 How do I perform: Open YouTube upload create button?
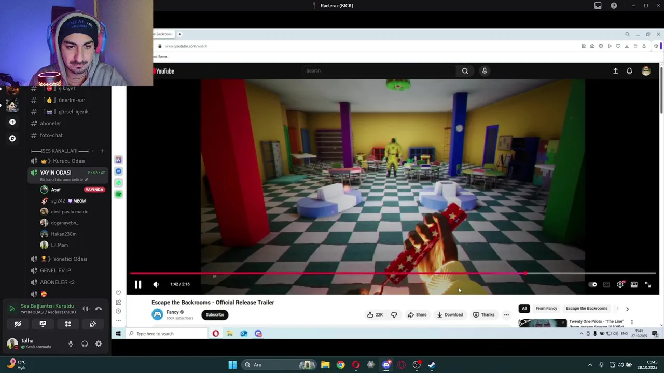(616, 71)
